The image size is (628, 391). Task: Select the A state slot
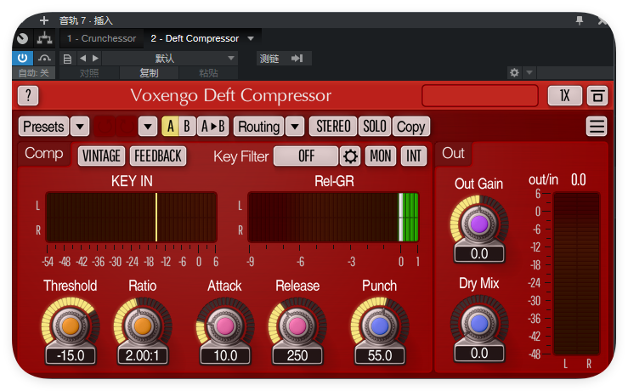tap(170, 127)
